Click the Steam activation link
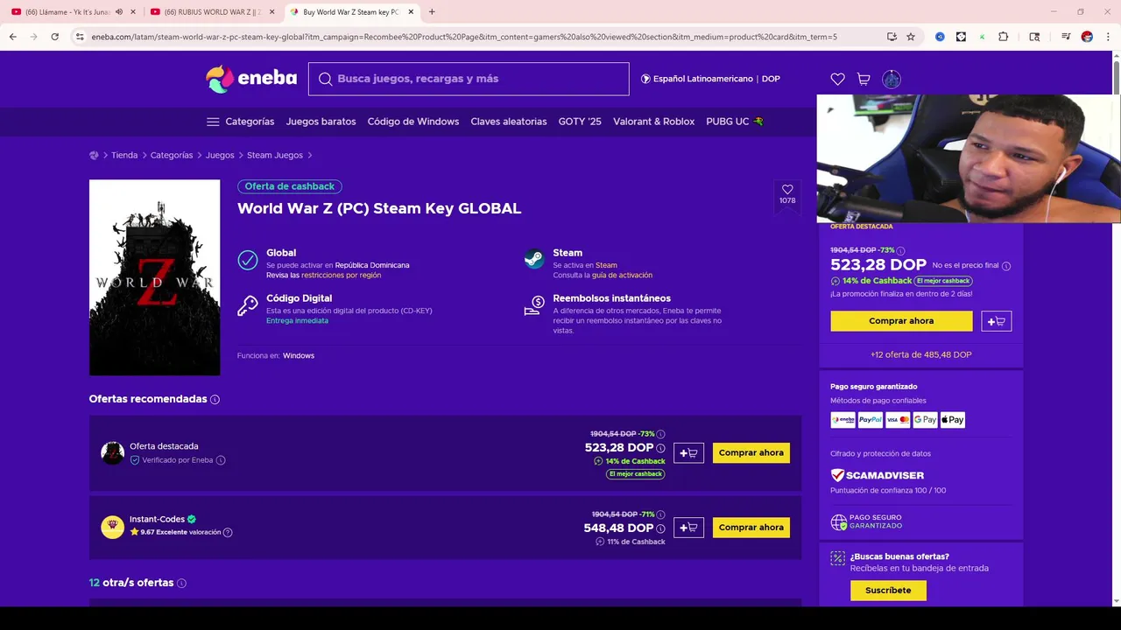Image resolution: width=1121 pixels, height=630 pixels. [606, 265]
